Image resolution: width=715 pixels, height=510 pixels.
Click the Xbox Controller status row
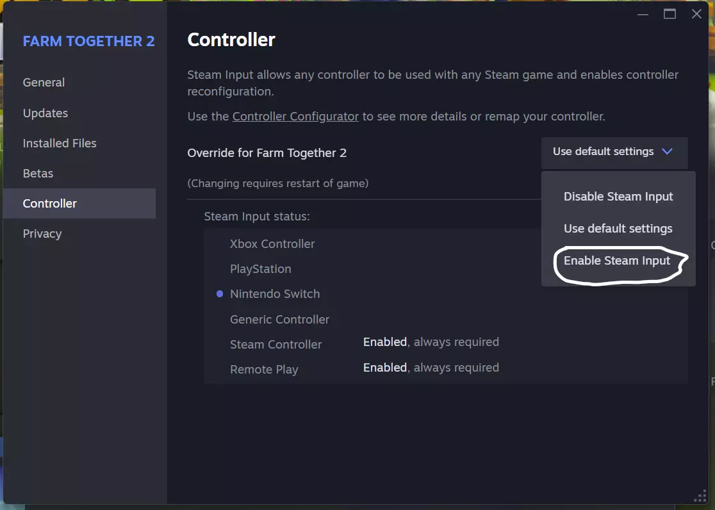(x=272, y=244)
